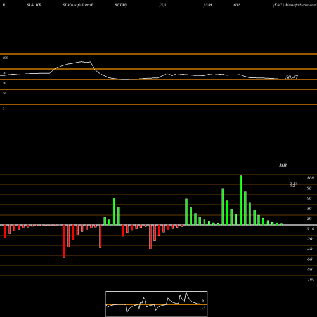
Task: Click the 80 label on MR axis
Action: tap(309, 188)
